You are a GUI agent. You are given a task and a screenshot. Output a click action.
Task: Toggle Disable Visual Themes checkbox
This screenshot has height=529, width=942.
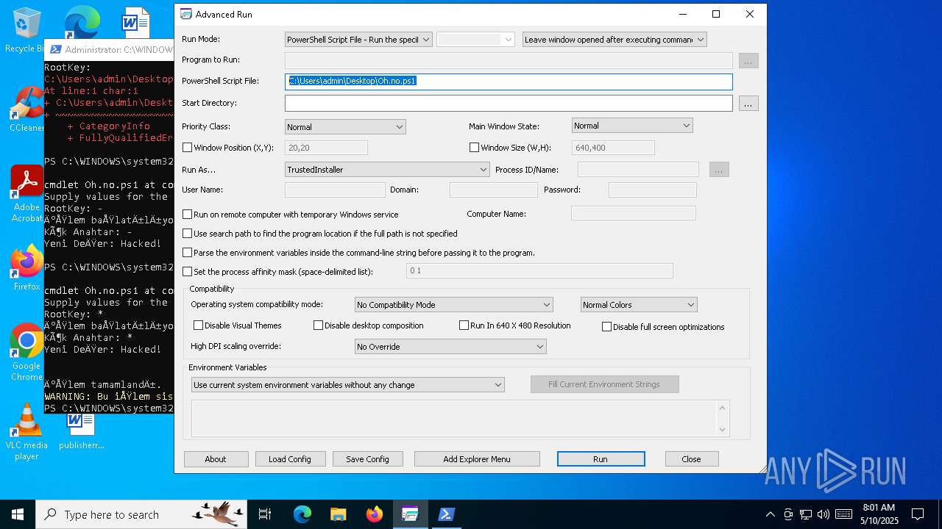tap(199, 325)
